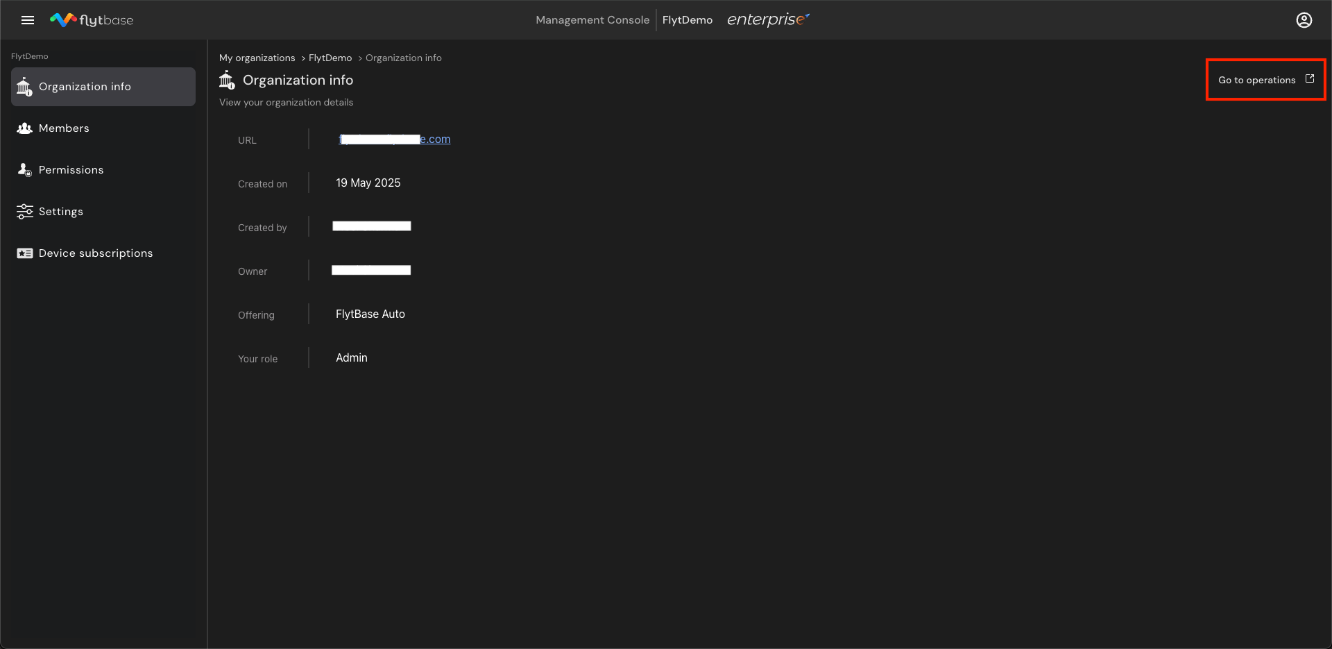Click the enterprise label in header
1332x649 pixels.
pos(768,20)
